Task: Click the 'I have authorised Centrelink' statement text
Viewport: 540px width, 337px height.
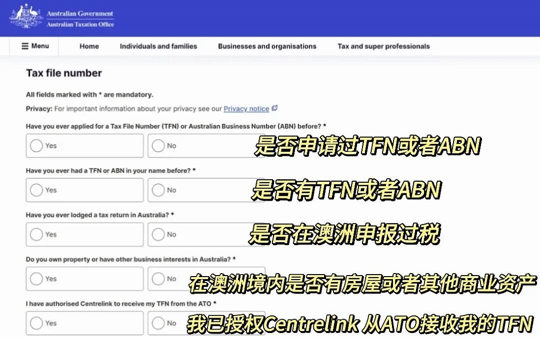Action: (x=121, y=304)
